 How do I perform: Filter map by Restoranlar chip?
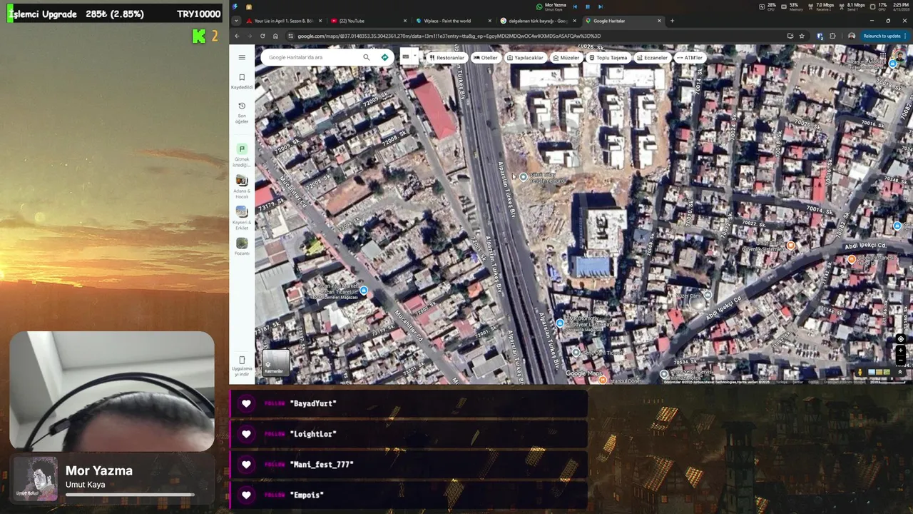(447, 57)
